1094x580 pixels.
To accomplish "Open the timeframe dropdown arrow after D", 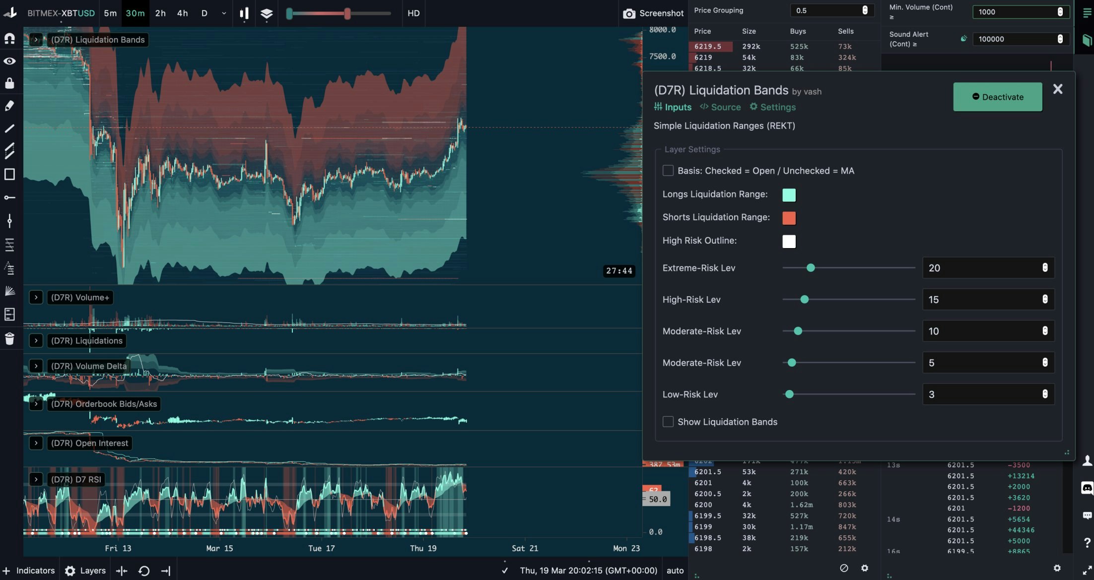I will pyautogui.click(x=224, y=13).
